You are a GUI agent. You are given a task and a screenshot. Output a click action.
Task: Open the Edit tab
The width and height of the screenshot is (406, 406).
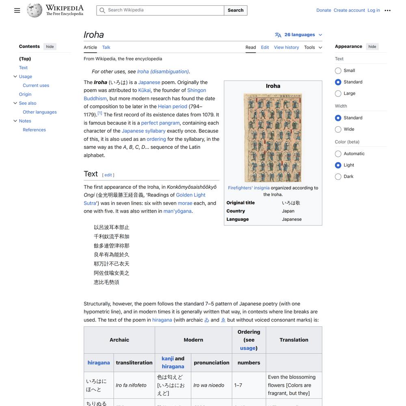pyautogui.click(x=265, y=48)
